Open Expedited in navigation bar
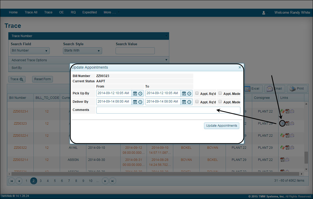Viewport: 313px width, 199px height. 90,12
